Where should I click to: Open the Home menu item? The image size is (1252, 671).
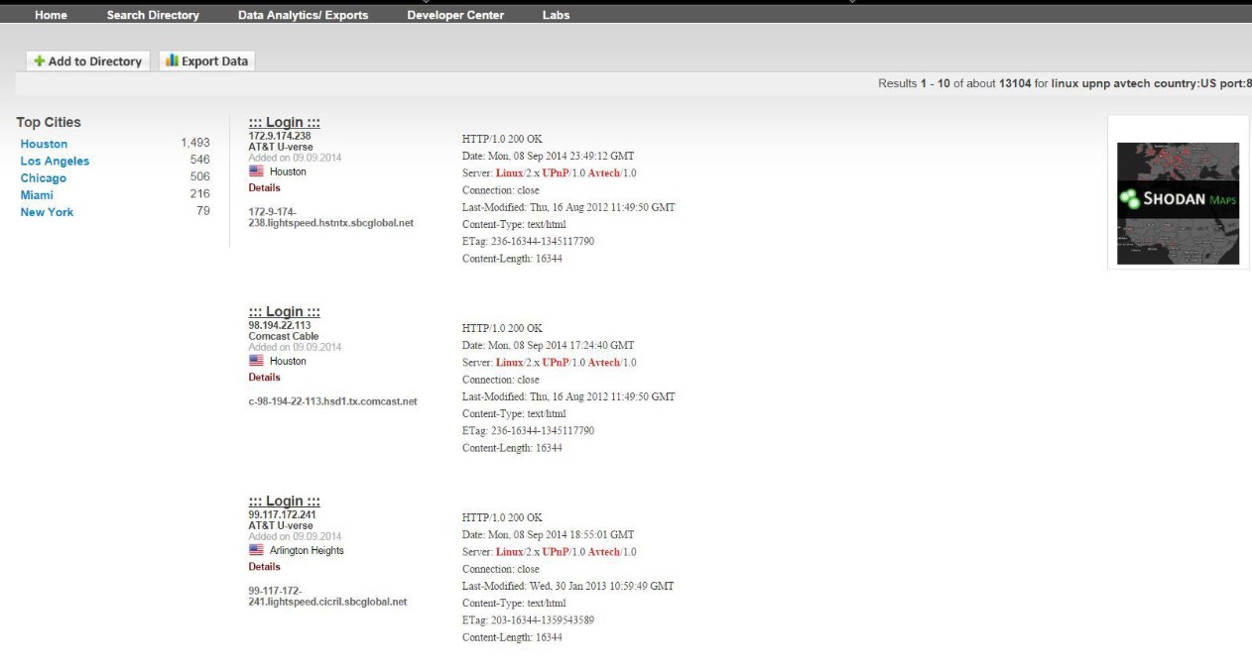51,15
